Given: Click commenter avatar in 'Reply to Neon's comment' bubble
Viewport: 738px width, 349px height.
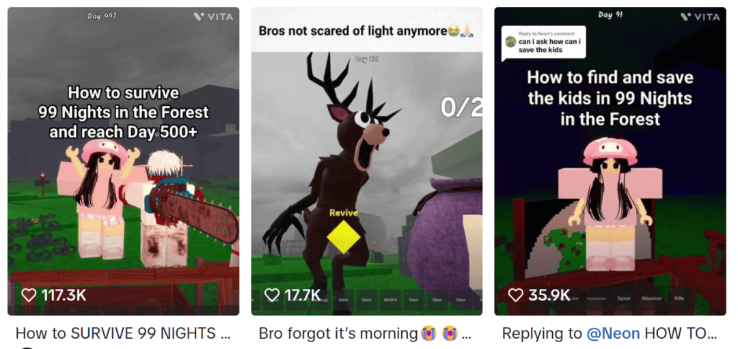Looking at the screenshot, I should [x=511, y=42].
